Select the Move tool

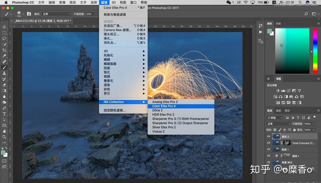coord(4,27)
